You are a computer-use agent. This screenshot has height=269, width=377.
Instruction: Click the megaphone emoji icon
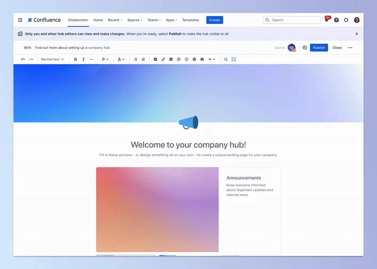(x=189, y=122)
